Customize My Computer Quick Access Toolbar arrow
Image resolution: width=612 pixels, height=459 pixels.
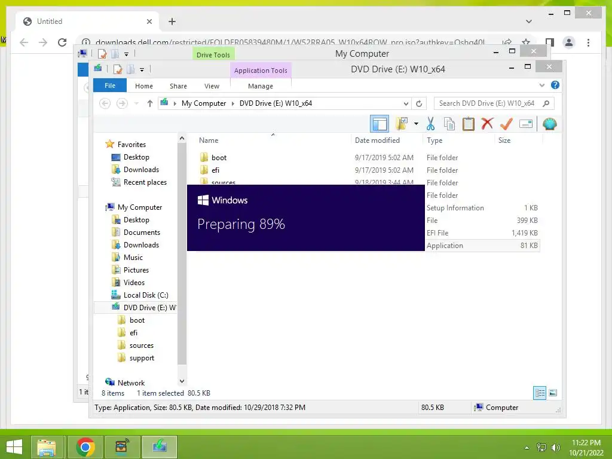126,54
